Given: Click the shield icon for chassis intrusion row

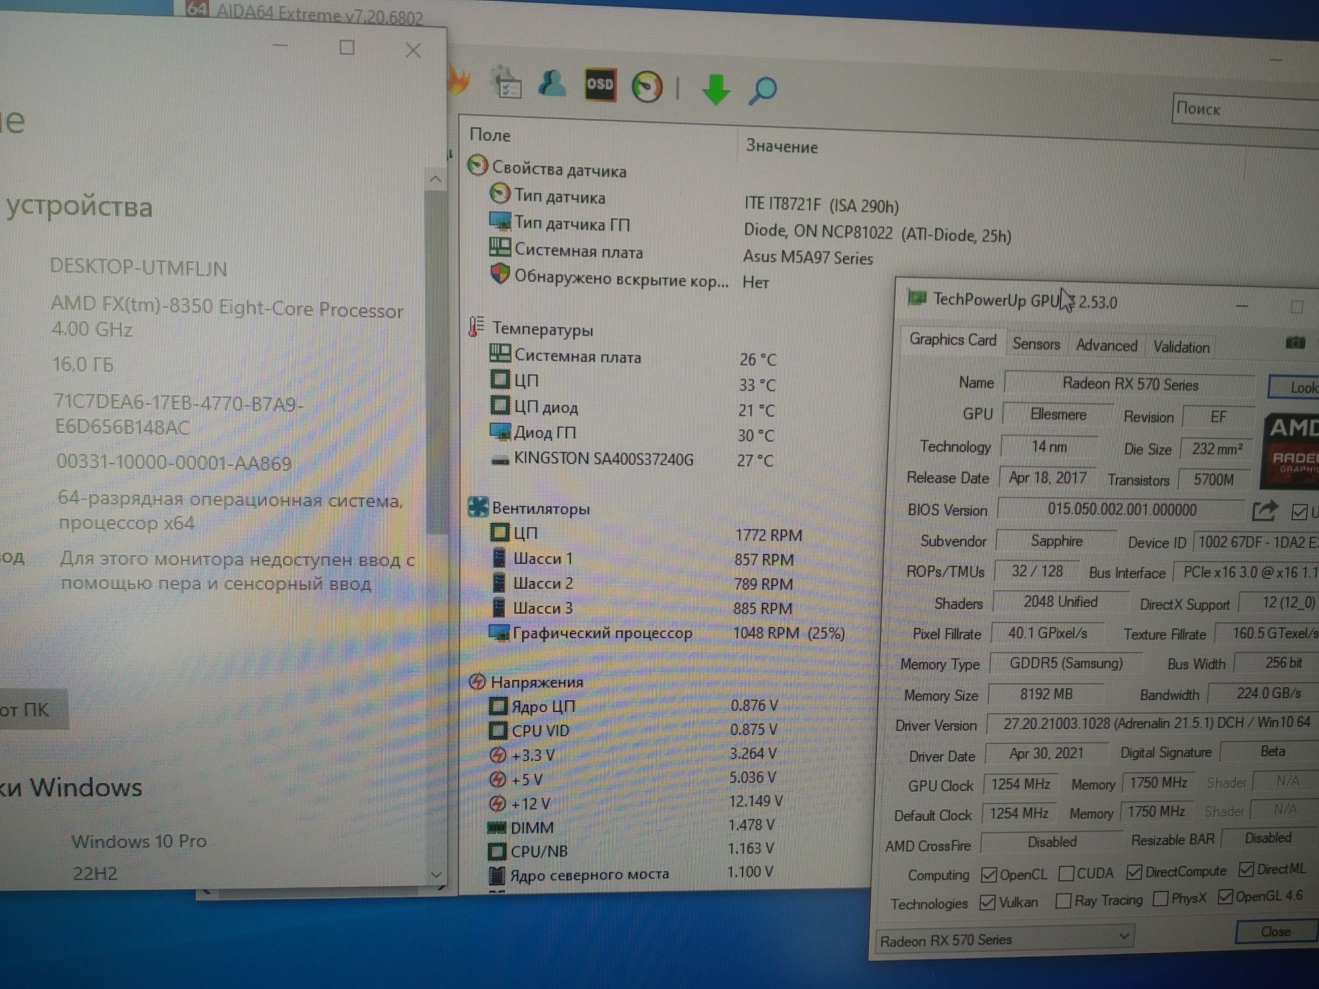Looking at the screenshot, I should 500,274.
